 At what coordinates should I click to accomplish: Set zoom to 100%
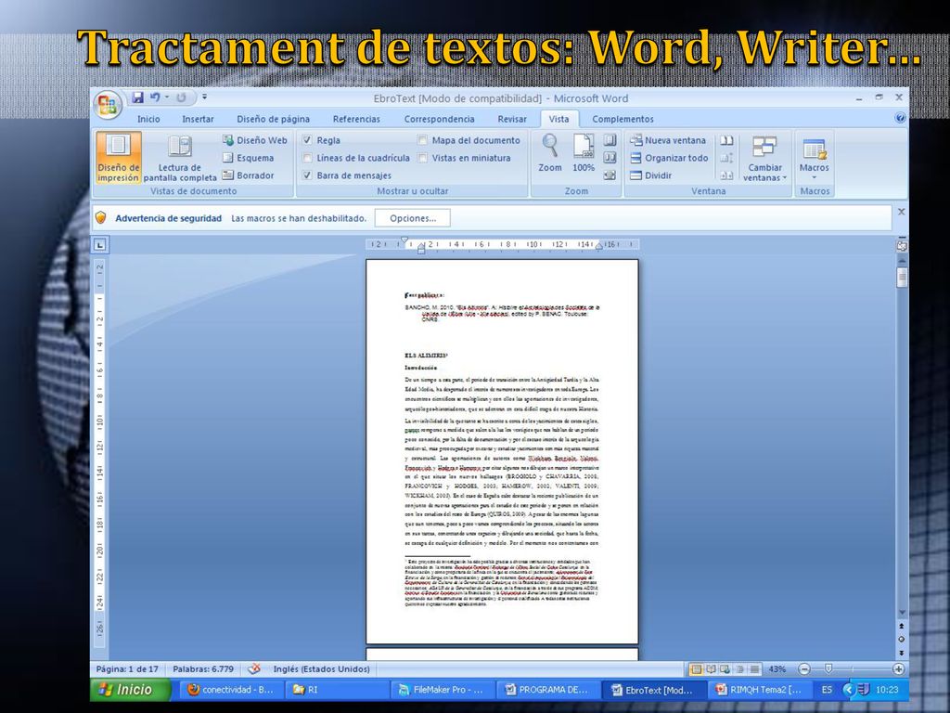click(x=584, y=153)
